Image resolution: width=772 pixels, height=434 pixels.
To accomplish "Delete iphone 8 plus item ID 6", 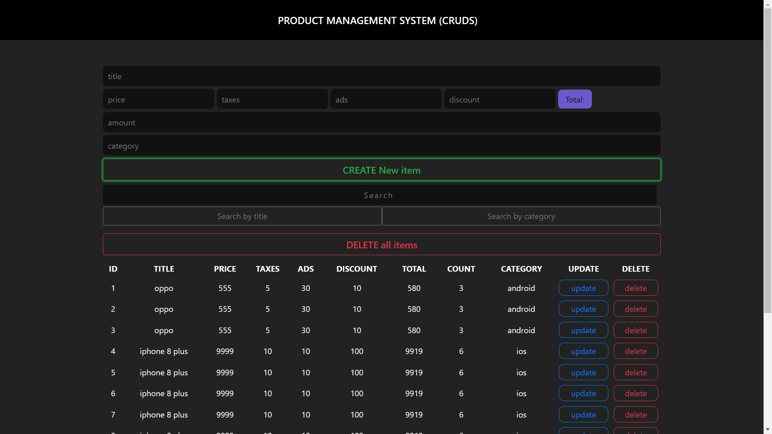I will point(636,393).
